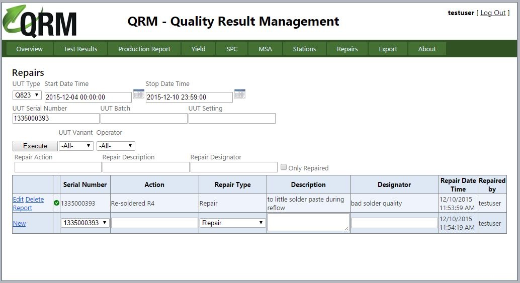Open the UUT Type dropdown Q823
520x283 pixels.
tap(27, 95)
